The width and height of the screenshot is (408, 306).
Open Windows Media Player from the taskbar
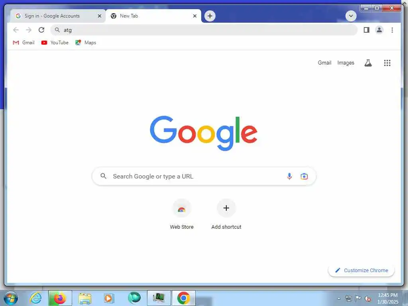coord(108,298)
